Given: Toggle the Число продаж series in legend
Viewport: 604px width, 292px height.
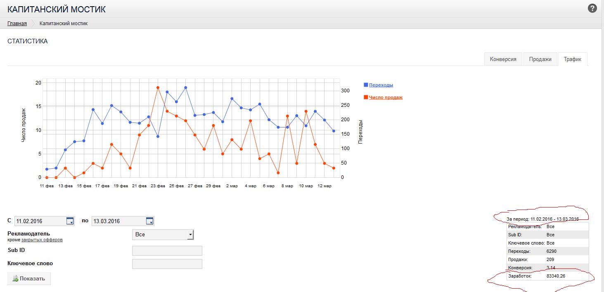Looking at the screenshot, I should (386, 98).
